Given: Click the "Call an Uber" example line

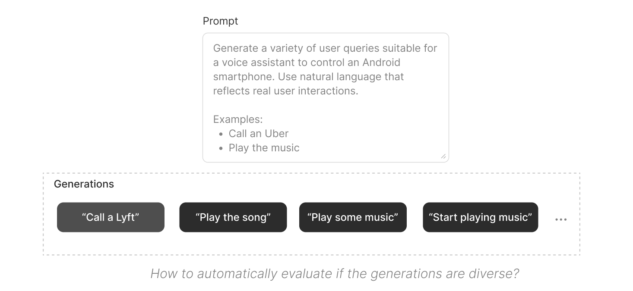Looking at the screenshot, I should coord(258,134).
